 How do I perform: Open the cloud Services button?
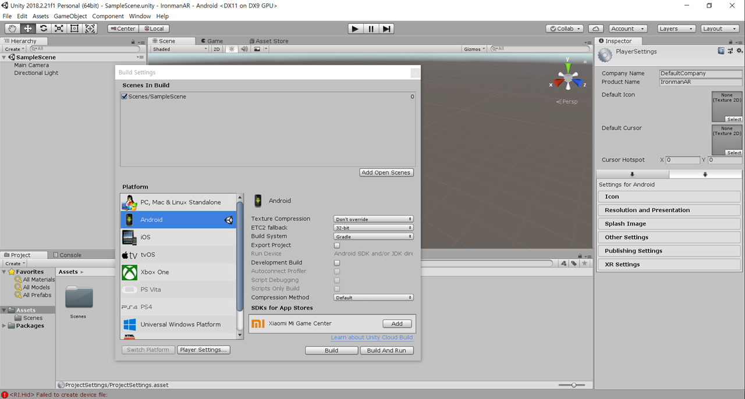596,28
